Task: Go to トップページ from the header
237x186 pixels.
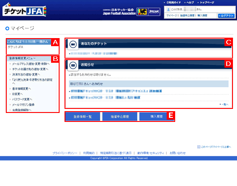Action: pyautogui.click(x=207, y=3)
